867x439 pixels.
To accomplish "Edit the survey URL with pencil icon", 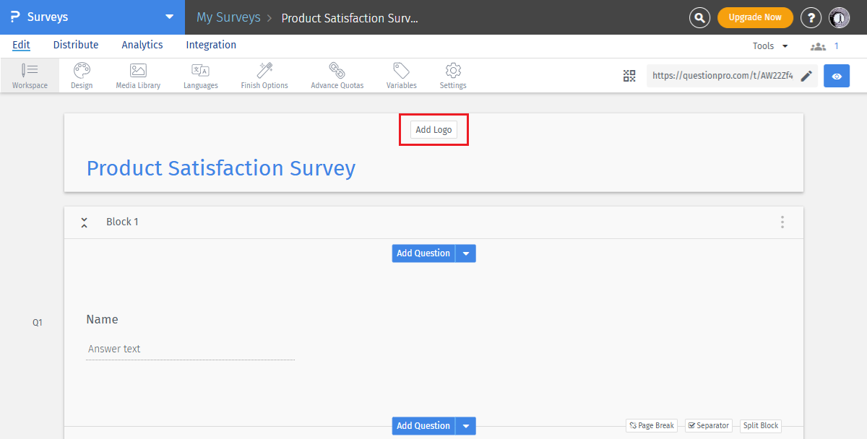I will [x=807, y=75].
